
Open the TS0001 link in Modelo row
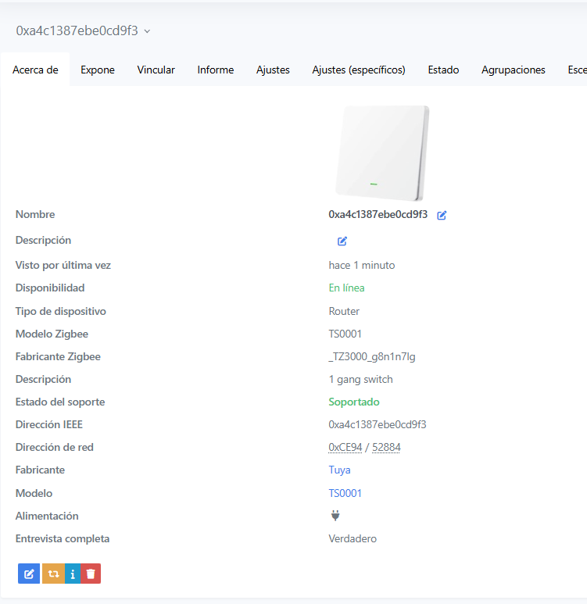pos(345,493)
